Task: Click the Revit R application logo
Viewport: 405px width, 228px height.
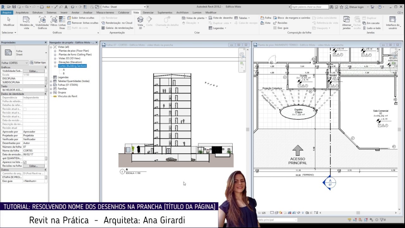Action: pyautogui.click(x=3, y=7)
